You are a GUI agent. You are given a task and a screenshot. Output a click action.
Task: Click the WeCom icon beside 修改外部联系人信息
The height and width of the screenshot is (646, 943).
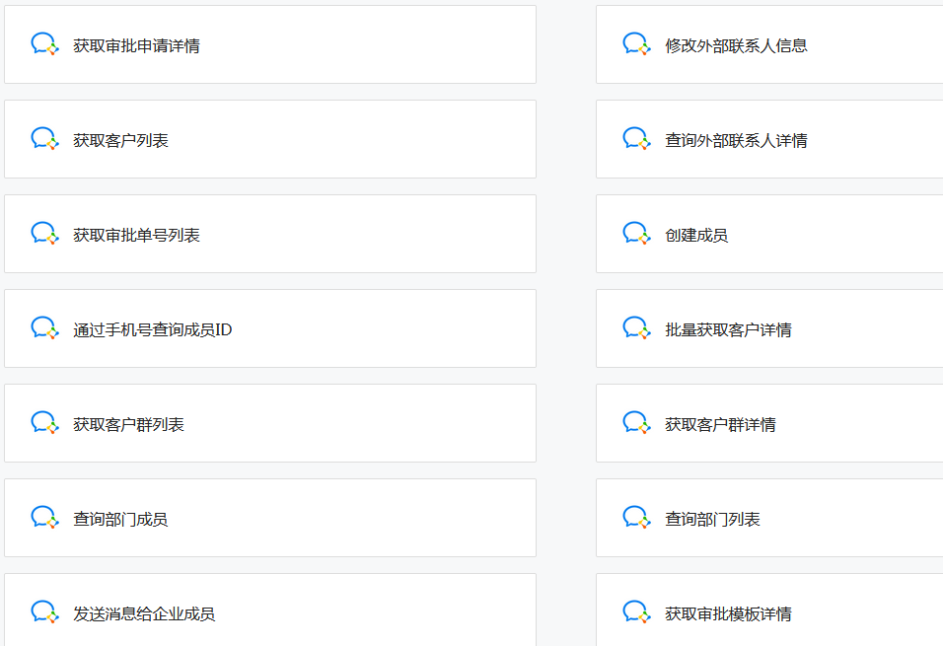pos(637,44)
